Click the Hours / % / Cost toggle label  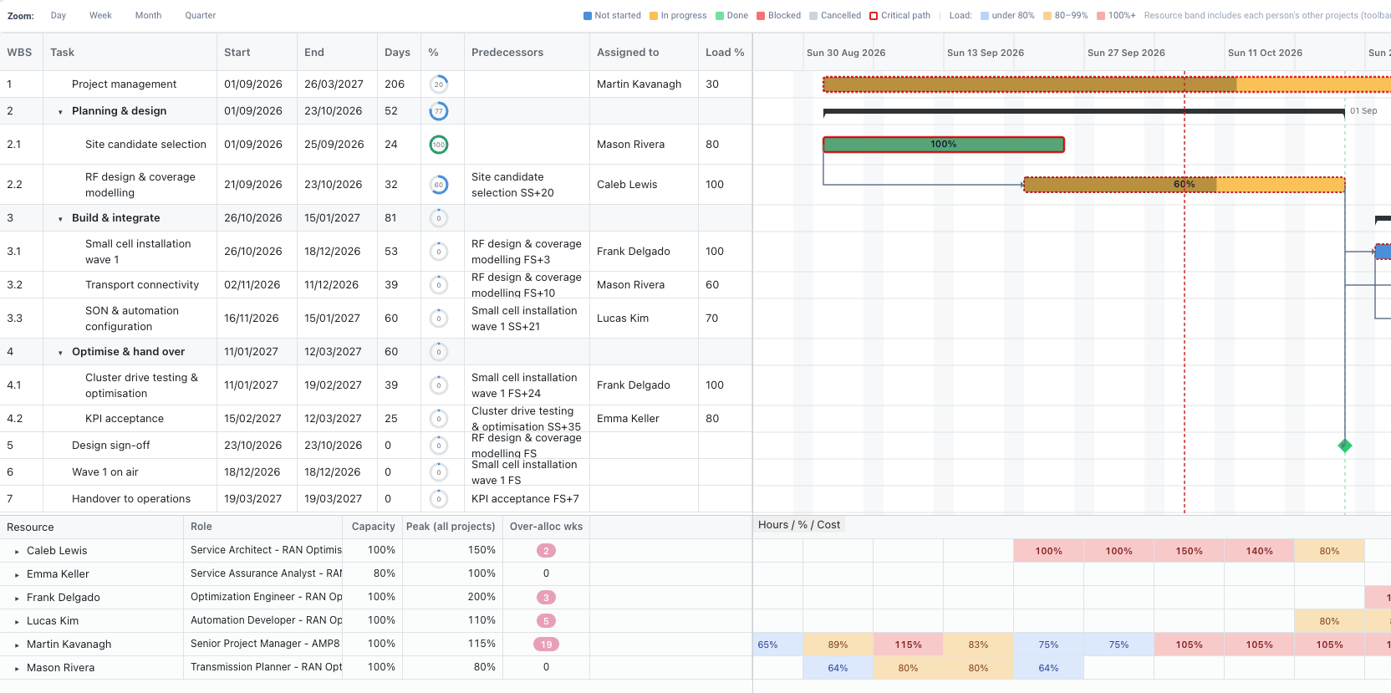tap(799, 525)
